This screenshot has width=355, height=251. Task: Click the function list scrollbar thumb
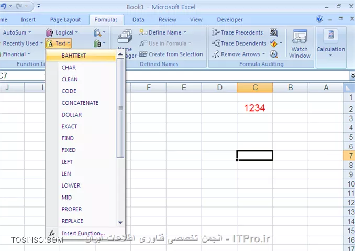coord(120,108)
